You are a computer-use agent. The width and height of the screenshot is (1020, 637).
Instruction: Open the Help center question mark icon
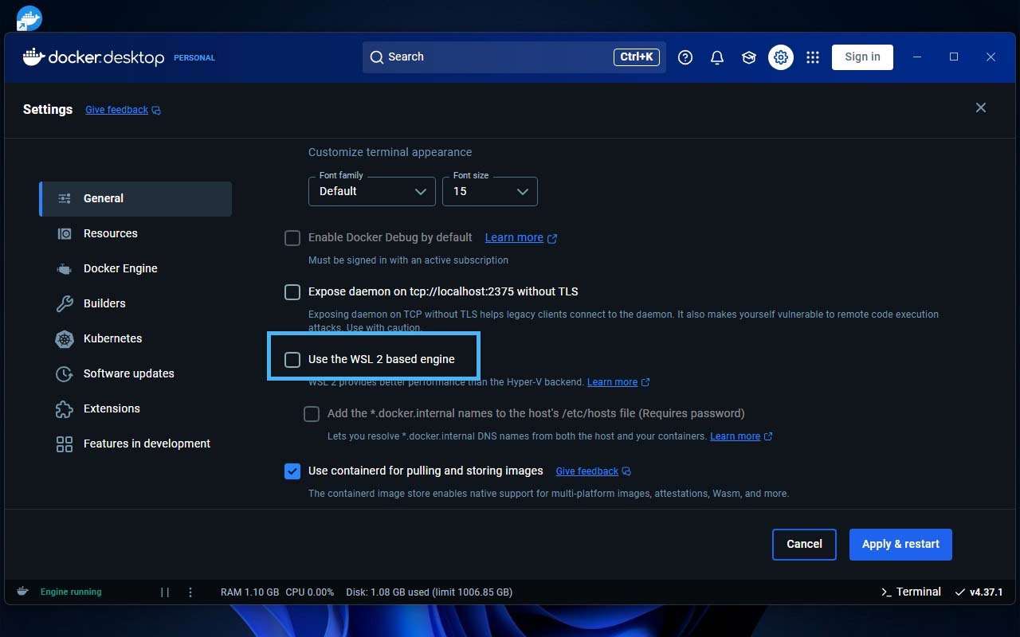pos(685,57)
